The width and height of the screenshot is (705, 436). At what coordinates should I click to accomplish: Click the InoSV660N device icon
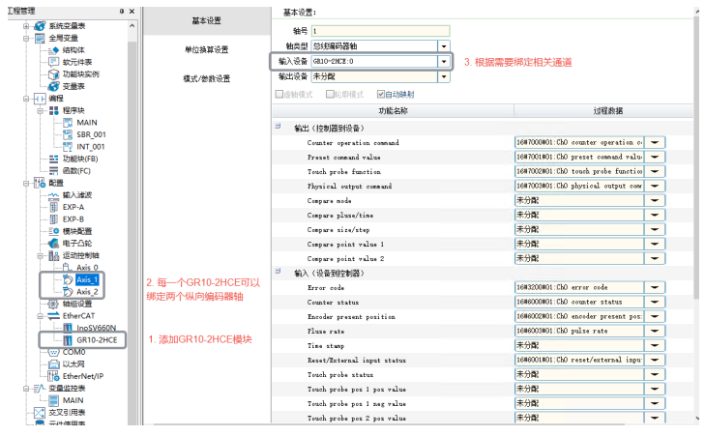click(68, 328)
